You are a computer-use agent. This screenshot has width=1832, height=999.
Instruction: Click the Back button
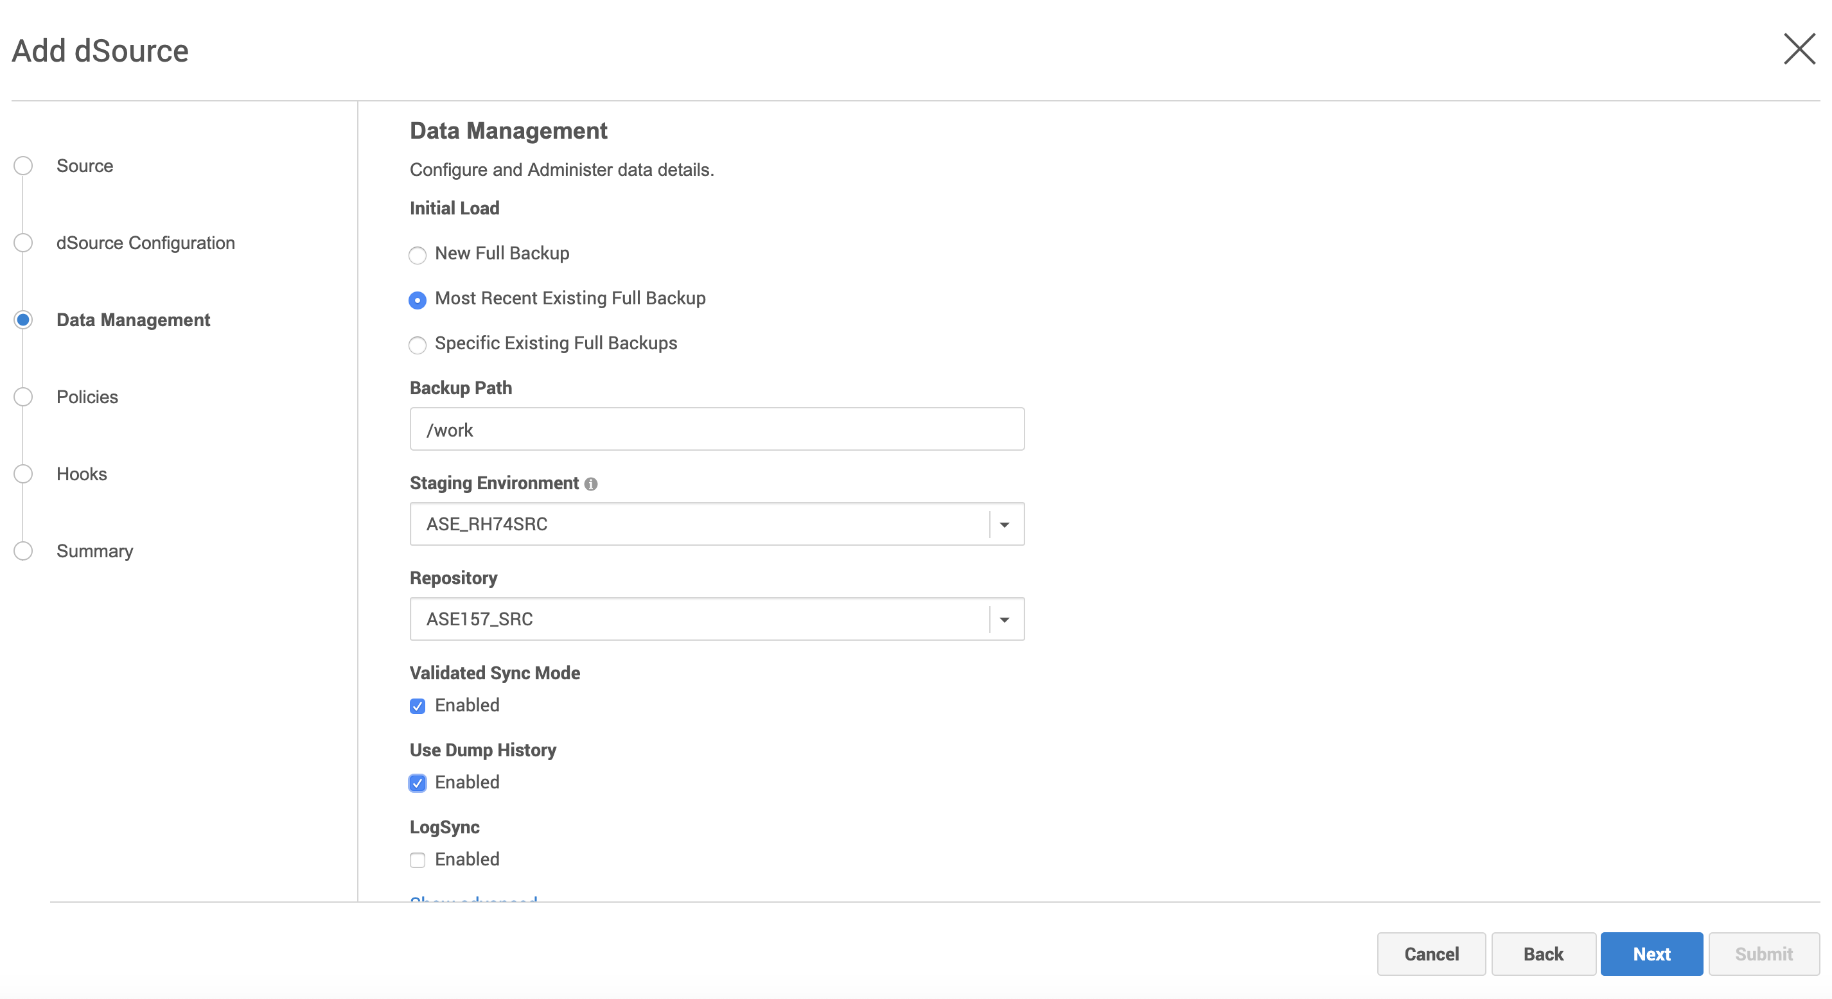pyautogui.click(x=1542, y=953)
